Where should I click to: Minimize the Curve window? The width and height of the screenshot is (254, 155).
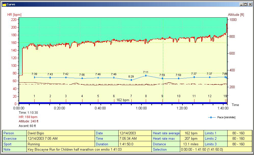[x=241, y=4]
